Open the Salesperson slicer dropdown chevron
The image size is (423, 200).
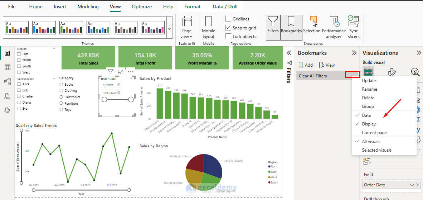[54, 78]
